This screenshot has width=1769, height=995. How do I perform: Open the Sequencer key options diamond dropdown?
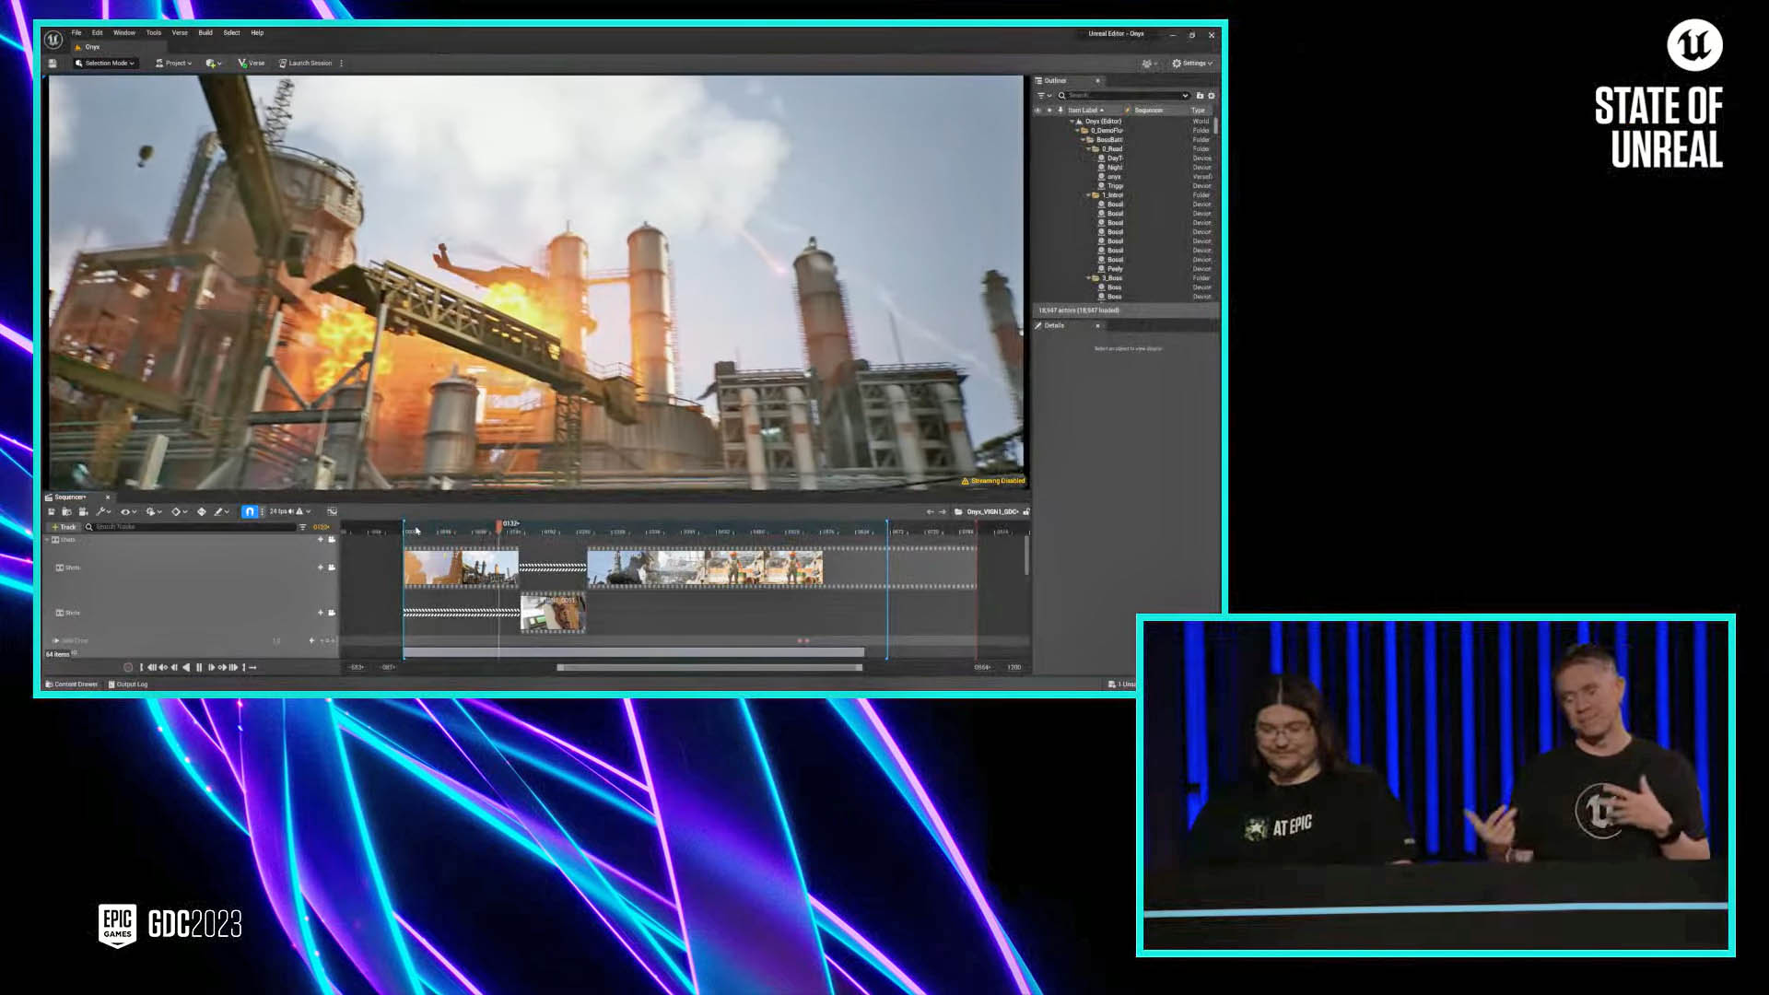180,512
